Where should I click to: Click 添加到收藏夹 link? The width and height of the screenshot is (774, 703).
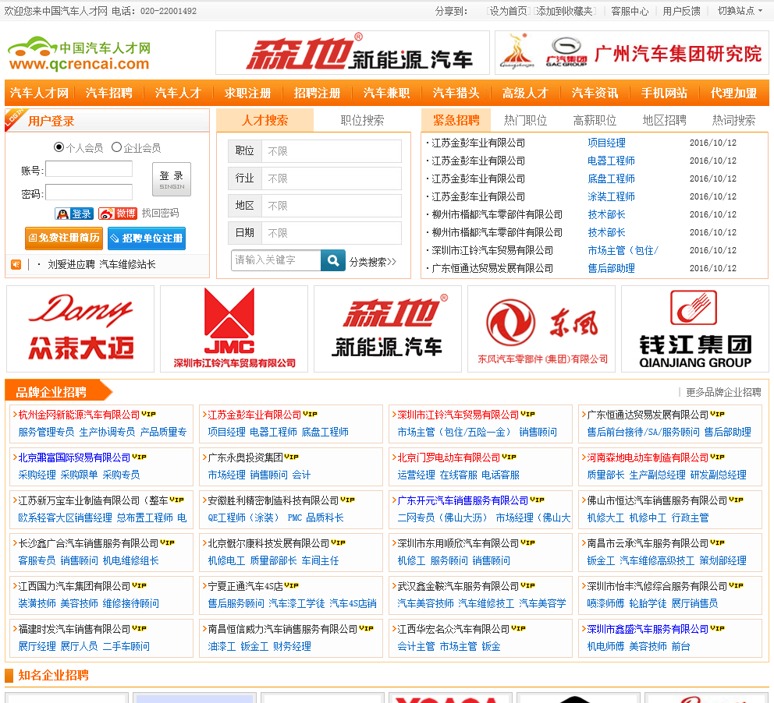(x=565, y=11)
